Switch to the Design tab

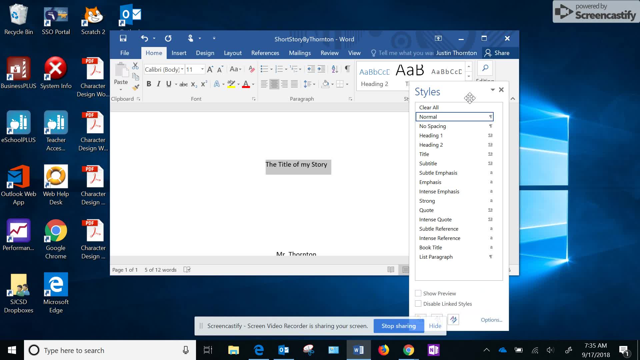pyautogui.click(x=205, y=53)
